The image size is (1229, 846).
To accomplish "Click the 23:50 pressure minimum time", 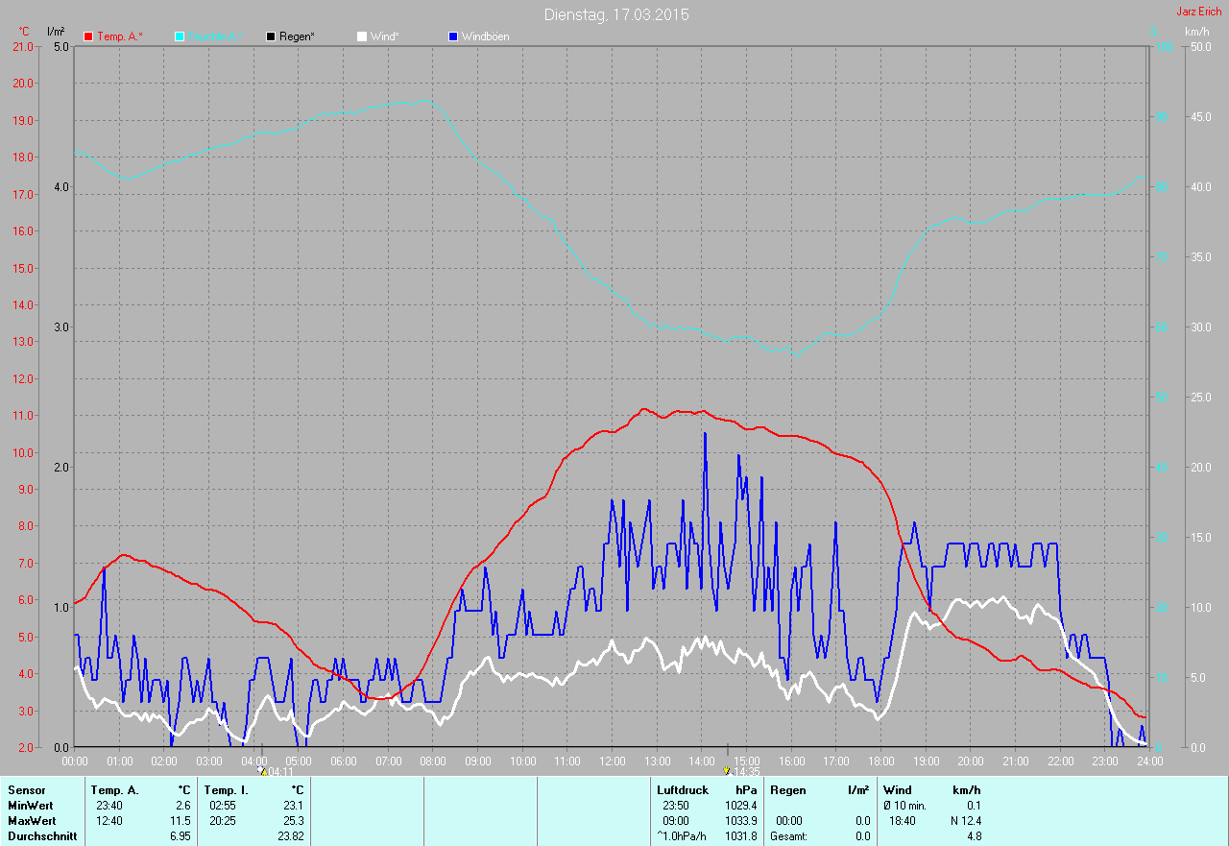I will tap(675, 806).
